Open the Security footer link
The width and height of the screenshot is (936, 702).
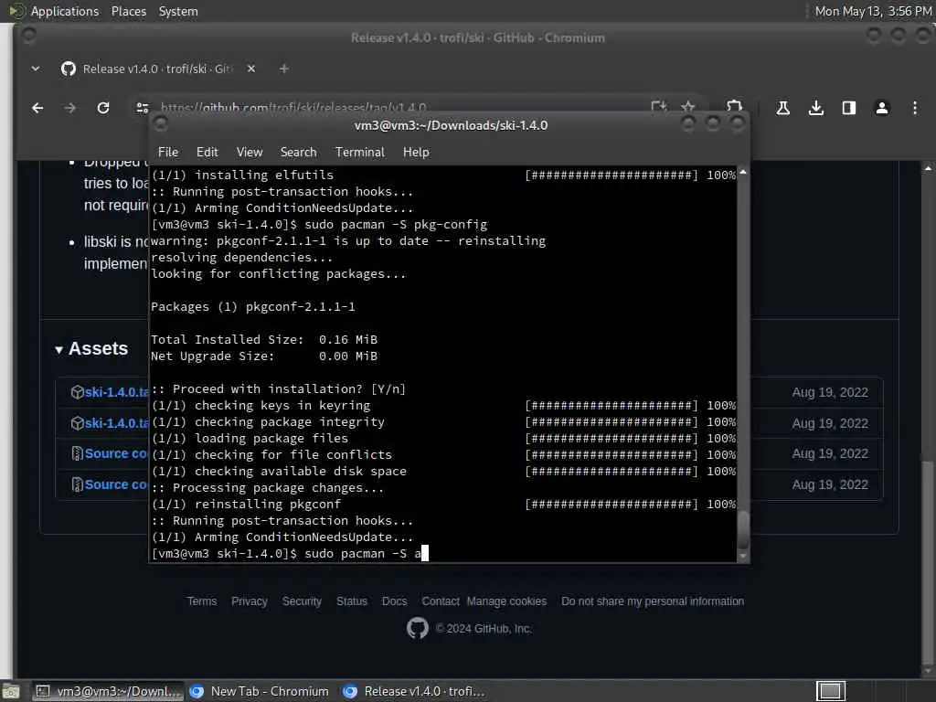point(302,601)
